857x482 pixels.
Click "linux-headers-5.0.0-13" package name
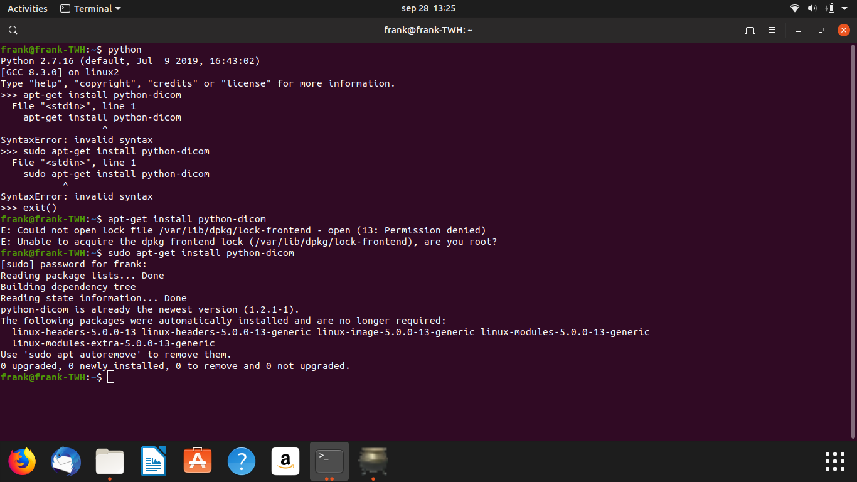tap(74, 332)
